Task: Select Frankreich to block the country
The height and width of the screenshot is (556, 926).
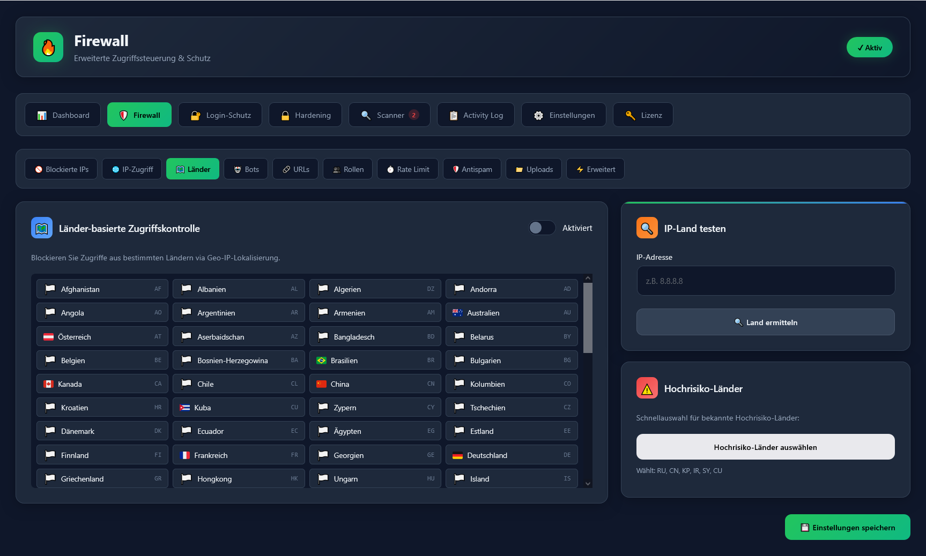Action: (x=239, y=455)
